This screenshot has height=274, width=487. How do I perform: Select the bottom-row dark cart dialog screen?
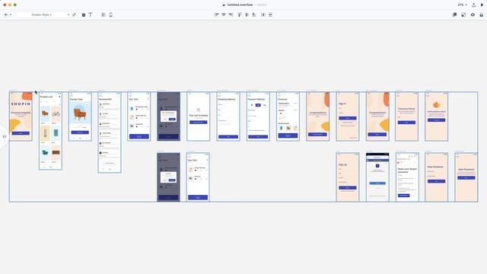coord(169,177)
